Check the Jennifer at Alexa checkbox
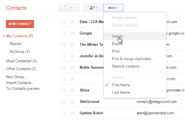 pyautogui.click(x=64, y=56)
